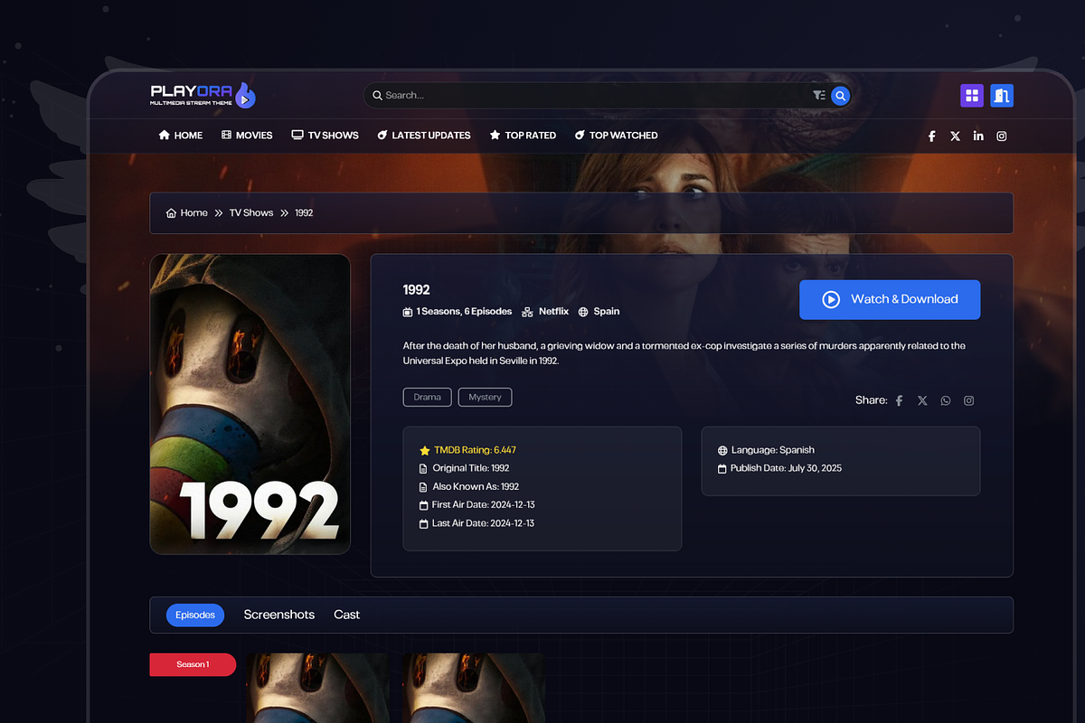Screen dimensions: 1085x723
Task: Click the Playora logo
Action: tap(203, 95)
